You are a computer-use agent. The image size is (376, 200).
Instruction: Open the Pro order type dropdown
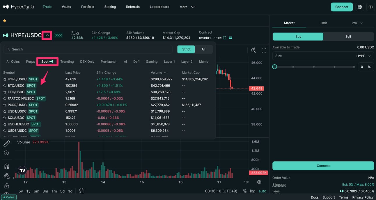pyautogui.click(x=357, y=23)
